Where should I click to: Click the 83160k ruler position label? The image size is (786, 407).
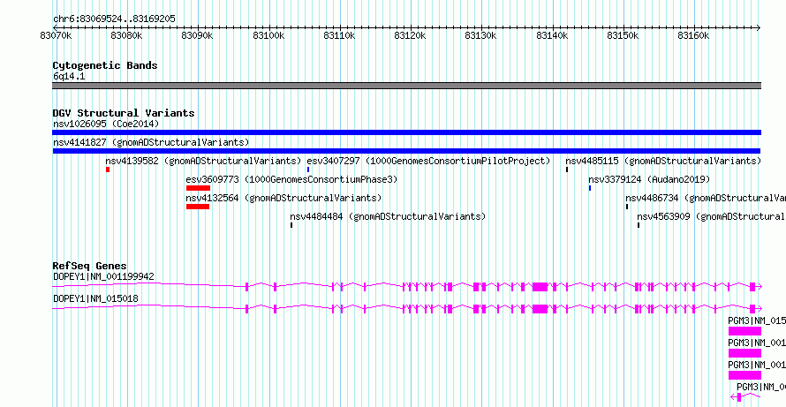(x=693, y=35)
